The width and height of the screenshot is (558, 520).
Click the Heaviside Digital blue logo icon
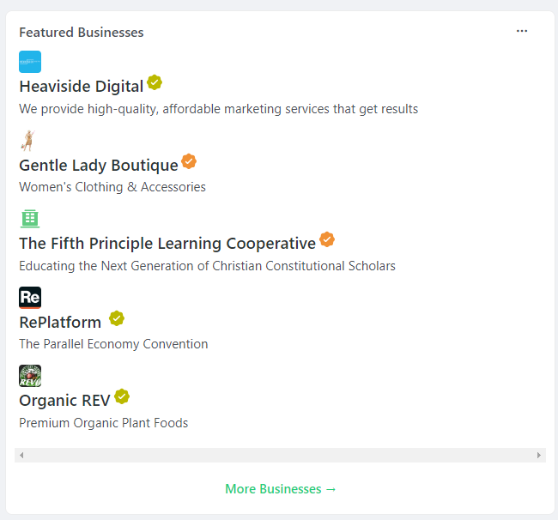pyautogui.click(x=30, y=62)
